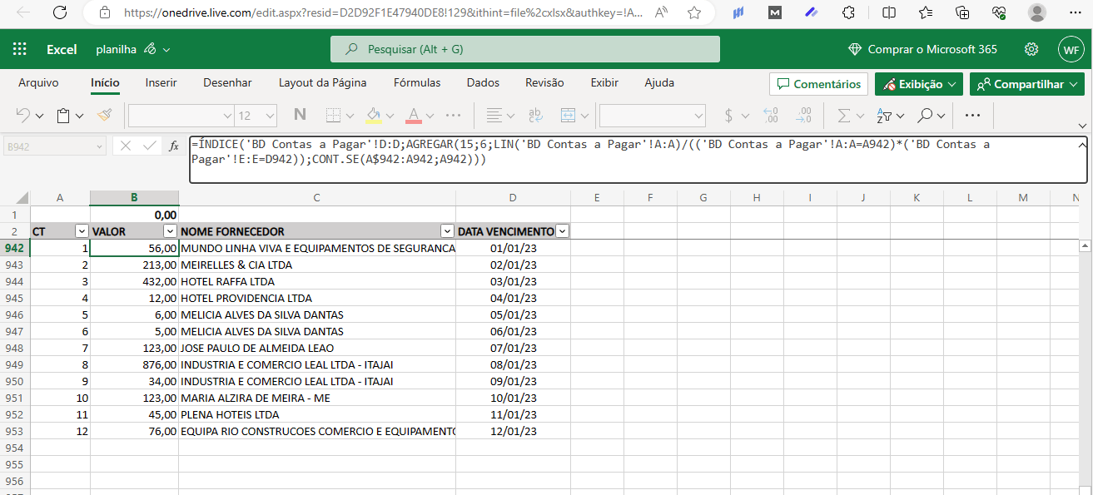Switch to the Exibir tab
The image size is (1093, 495).
point(604,82)
